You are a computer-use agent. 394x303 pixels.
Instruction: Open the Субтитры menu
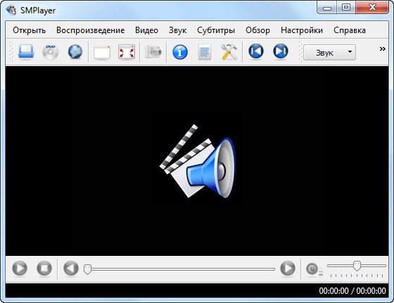216,30
